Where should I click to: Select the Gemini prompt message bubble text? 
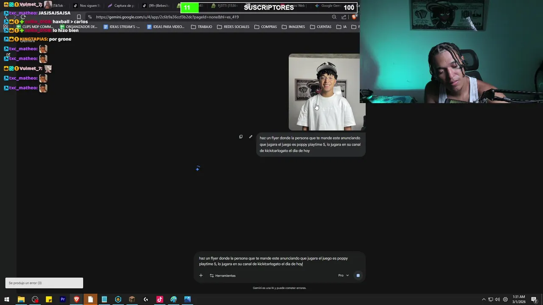(x=310, y=144)
